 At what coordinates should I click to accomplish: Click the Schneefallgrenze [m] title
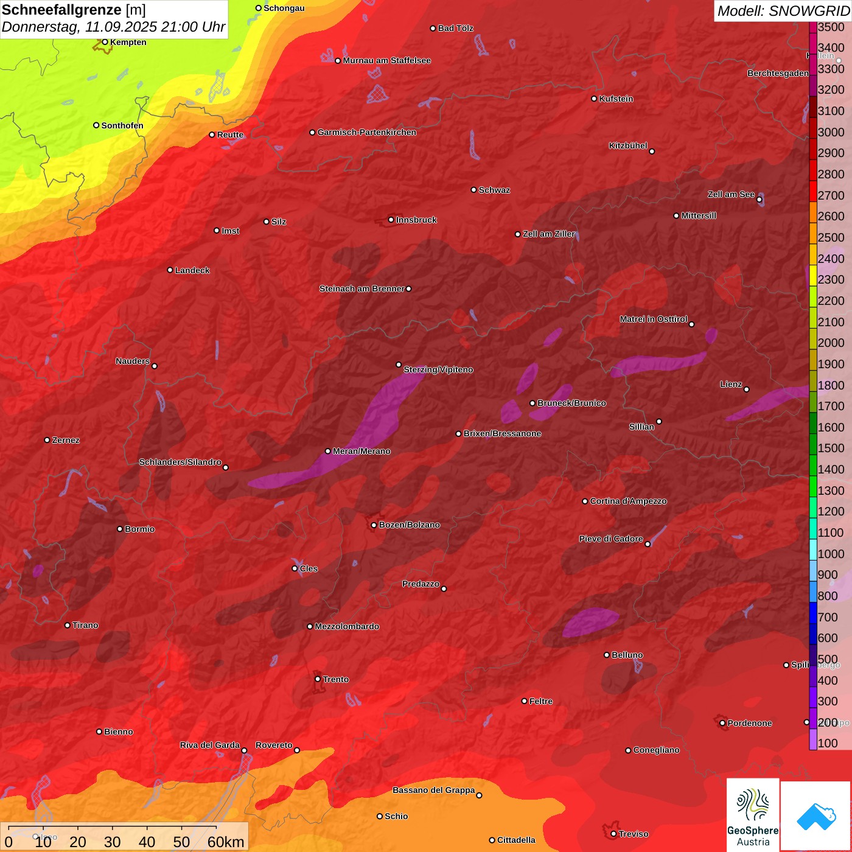74,10
